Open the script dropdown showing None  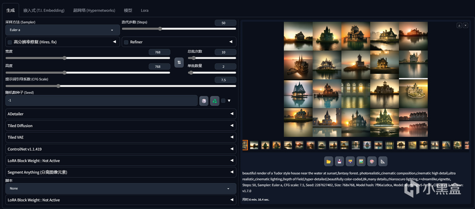pos(121,188)
